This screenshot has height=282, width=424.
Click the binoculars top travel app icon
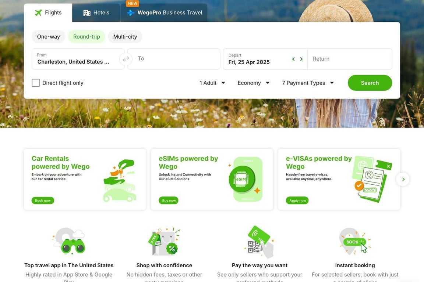coord(69,241)
